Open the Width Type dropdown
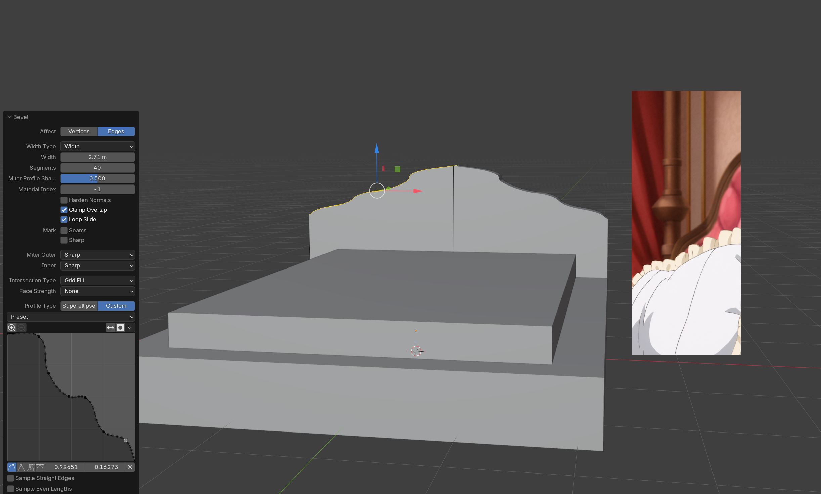 pyautogui.click(x=97, y=146)
